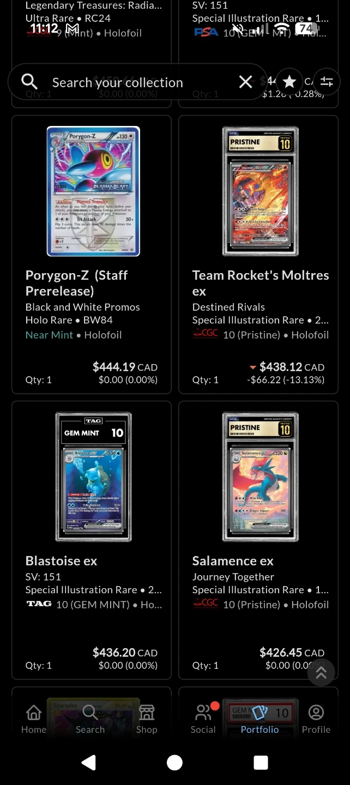Viewport: 350px width, 785px height.
Task: Open the Social tab with notification dot
Action: [203, 718]
